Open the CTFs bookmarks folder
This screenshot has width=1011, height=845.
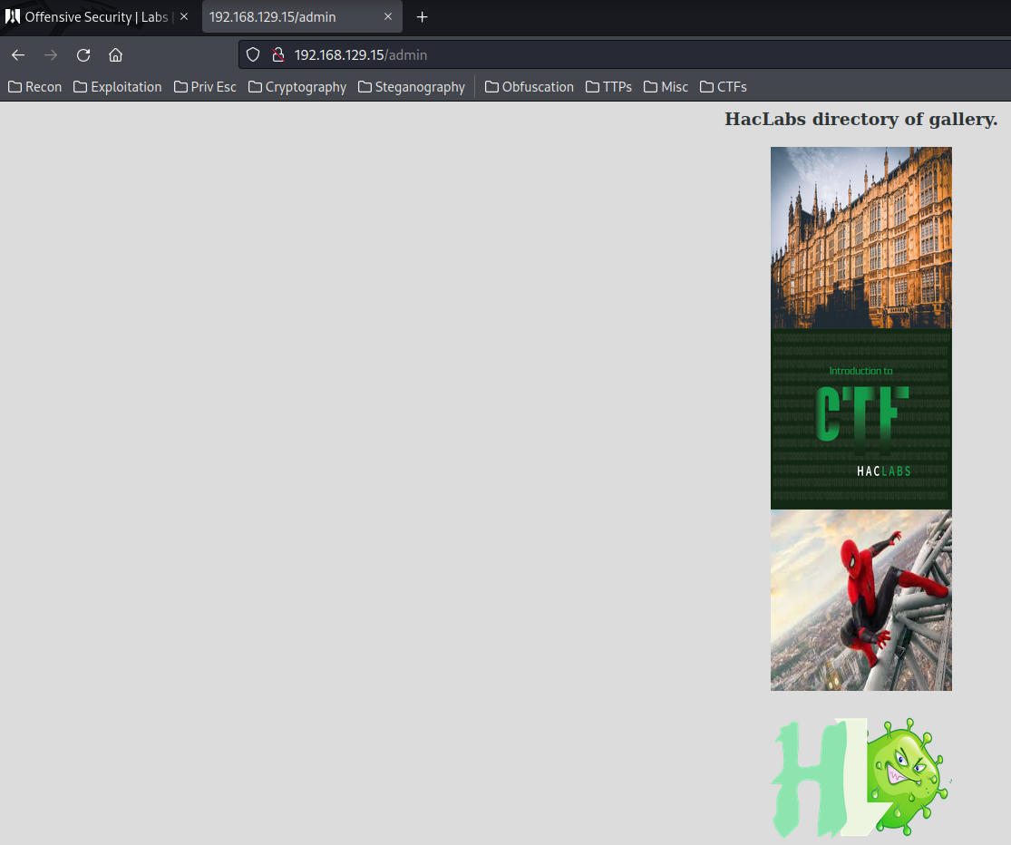coord(724,87)
